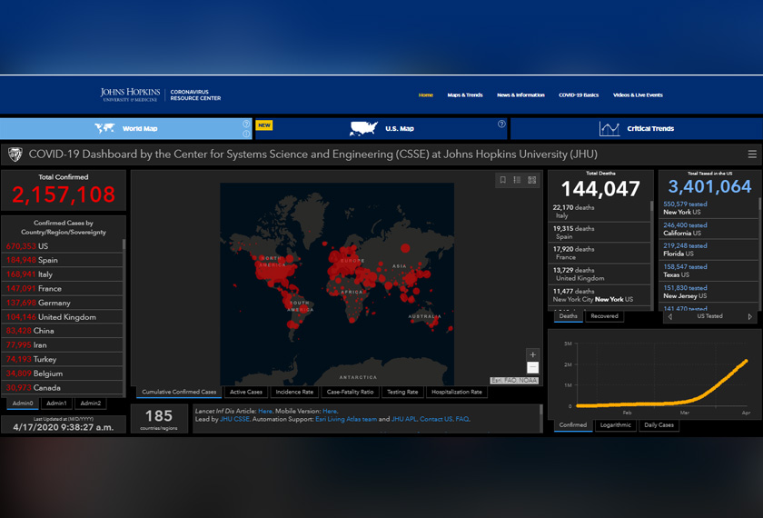Open the Critical Trends view
763x518 pixels.
point(637,128)
